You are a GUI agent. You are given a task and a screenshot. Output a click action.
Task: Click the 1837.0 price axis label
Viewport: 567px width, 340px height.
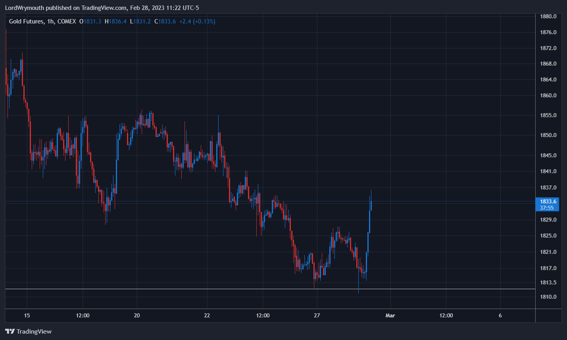coord(548,187)
